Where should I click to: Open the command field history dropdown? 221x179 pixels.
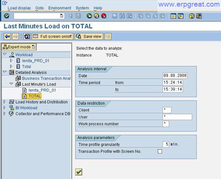click(x=61, y=16)
